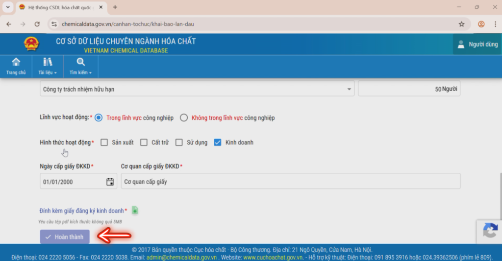Expand the Tìm kiếm dropdown menu

[x=80, y=67]
